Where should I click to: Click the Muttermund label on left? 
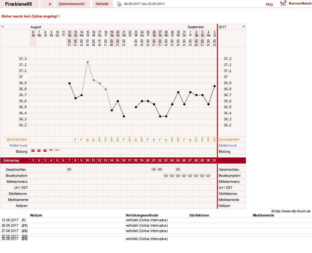coord(18,145)
